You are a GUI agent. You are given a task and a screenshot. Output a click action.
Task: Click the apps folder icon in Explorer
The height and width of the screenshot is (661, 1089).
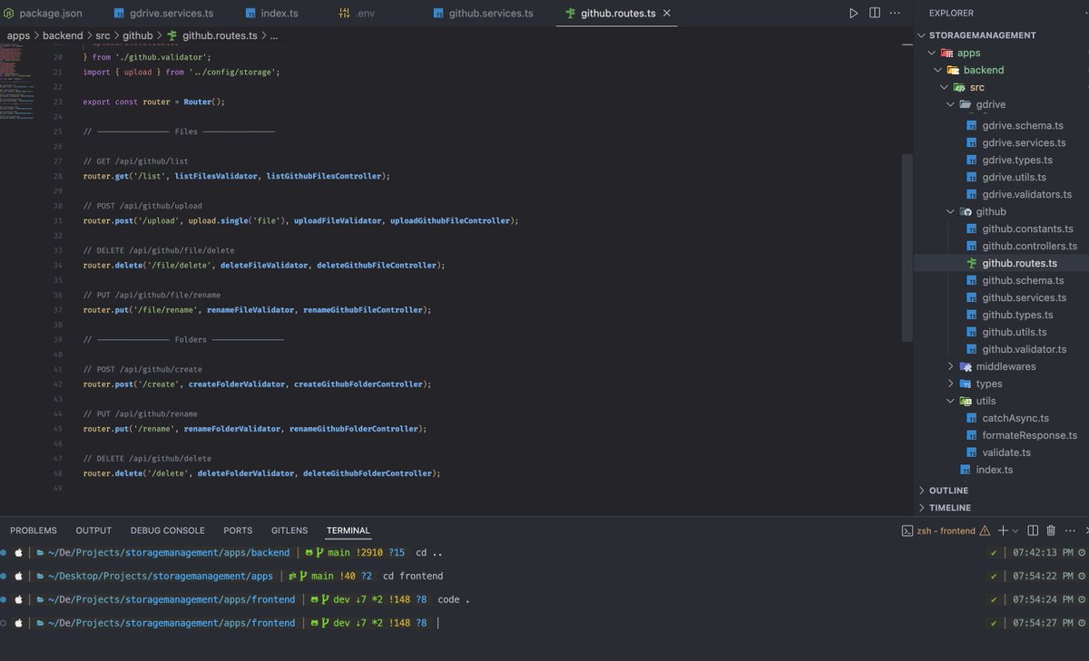947,53
